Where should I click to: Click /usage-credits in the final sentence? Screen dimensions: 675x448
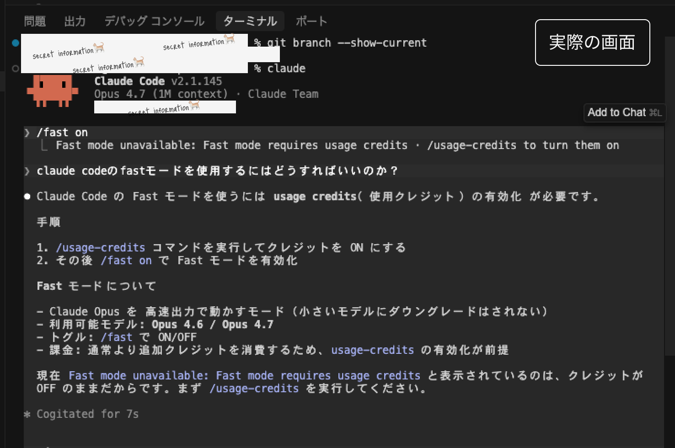[x=254, y=389]
